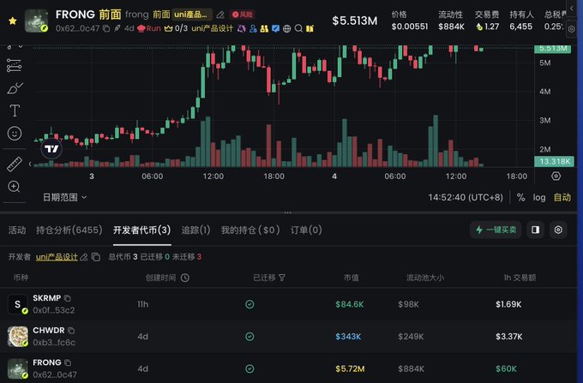583x383 pixels.
Task: Select the Text annotation tool
Action: pyautogui.click(x=15, y=111)
